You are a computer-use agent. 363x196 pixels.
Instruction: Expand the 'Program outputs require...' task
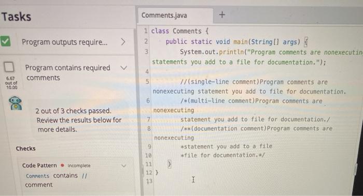[x=123, y=42]
